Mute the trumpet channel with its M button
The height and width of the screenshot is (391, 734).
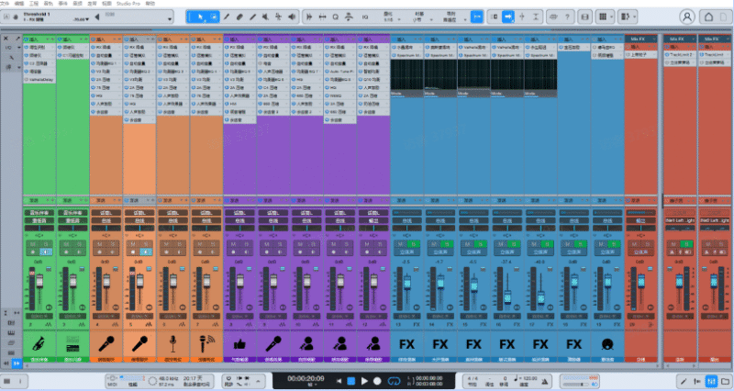click(33, 244)
